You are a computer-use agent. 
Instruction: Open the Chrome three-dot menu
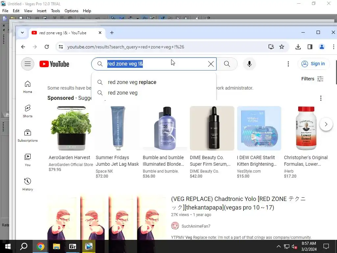[333, 47]
